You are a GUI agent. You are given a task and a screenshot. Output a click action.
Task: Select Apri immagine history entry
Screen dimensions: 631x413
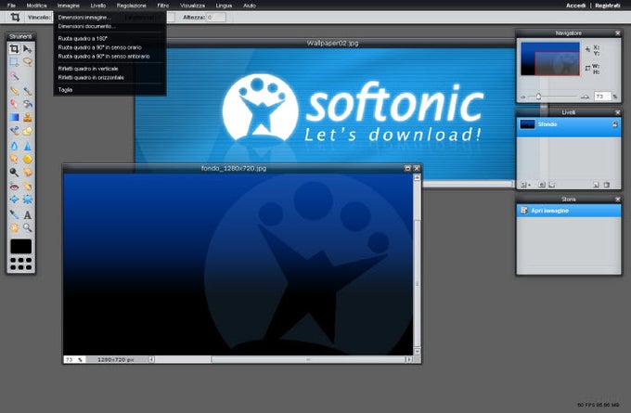point(569,211)
